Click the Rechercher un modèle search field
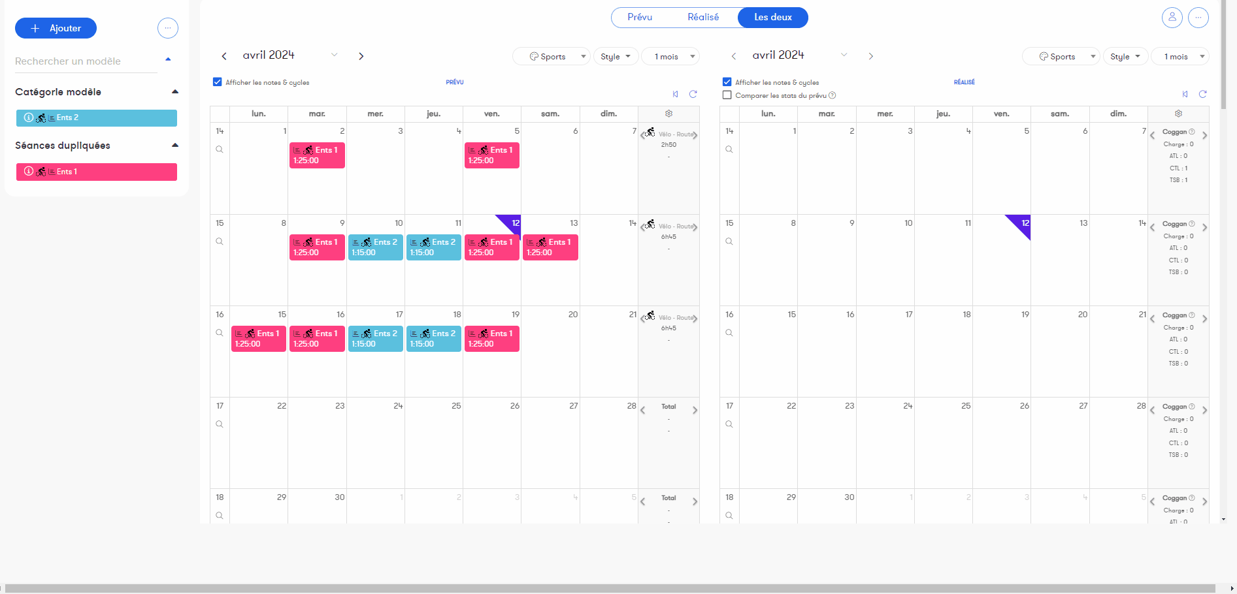1237x594 pixels. [x=86, y=61]
